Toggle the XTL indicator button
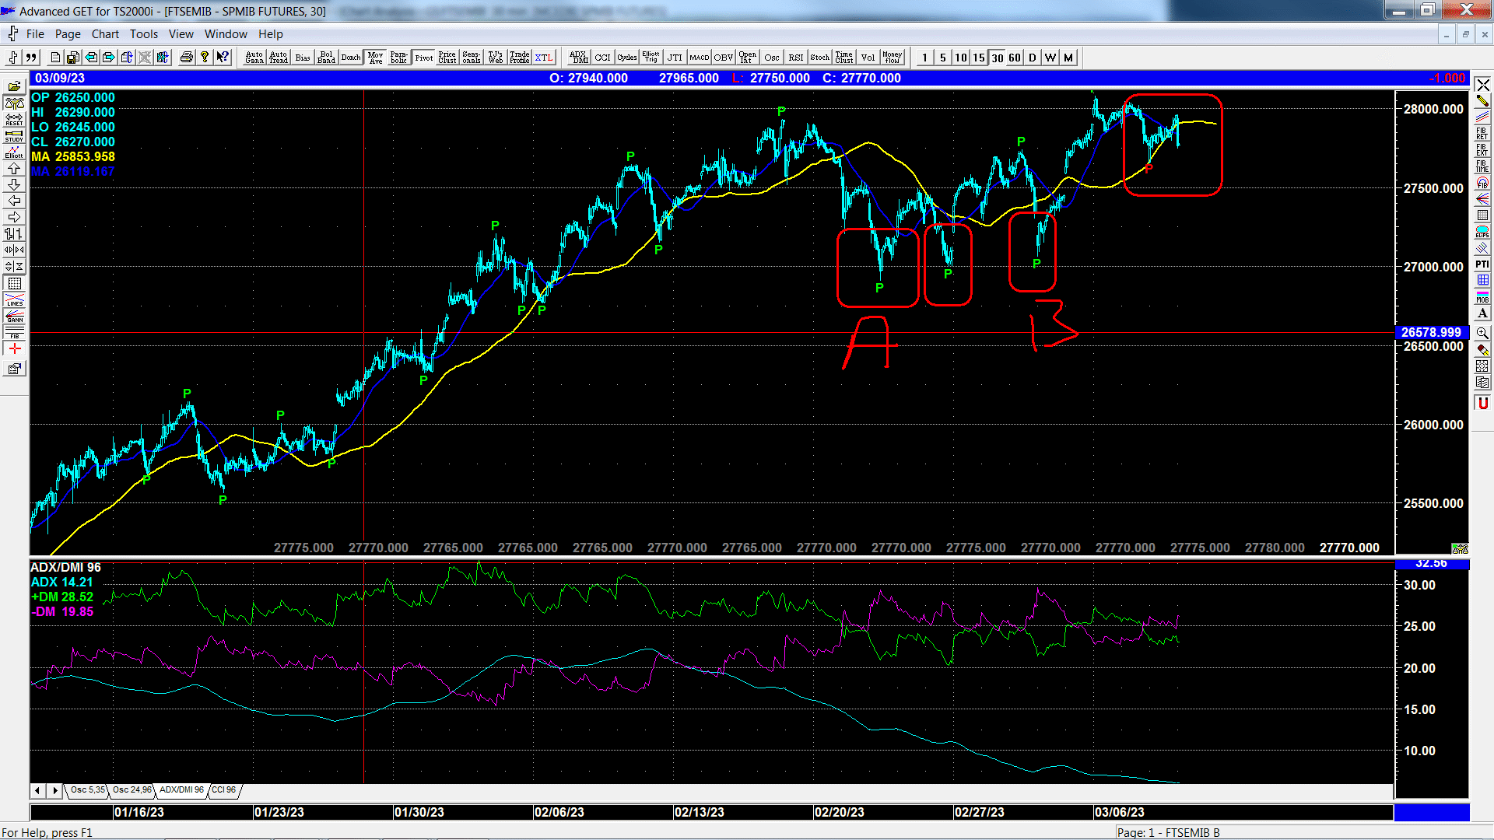 544,58
